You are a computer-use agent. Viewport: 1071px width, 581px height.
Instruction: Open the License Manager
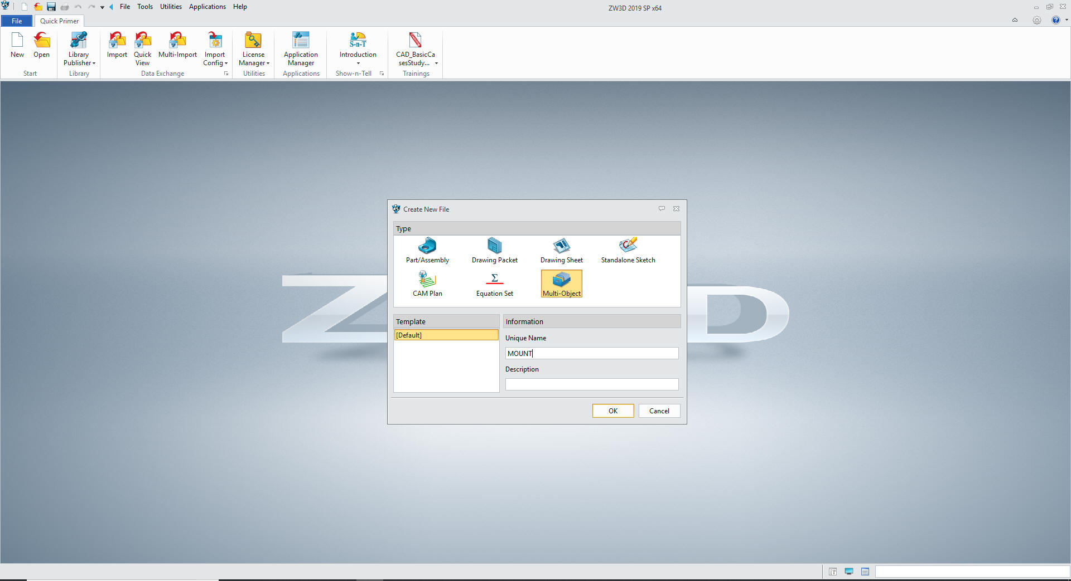tap(253, 48)
